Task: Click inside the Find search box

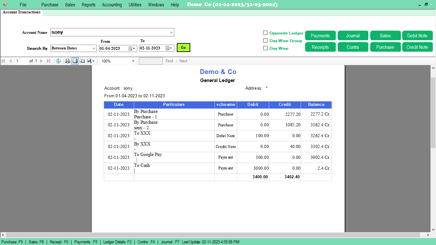Action: [x=151, y=61]
